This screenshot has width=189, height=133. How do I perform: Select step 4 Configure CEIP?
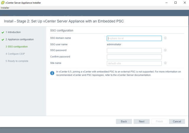(15, 54)
